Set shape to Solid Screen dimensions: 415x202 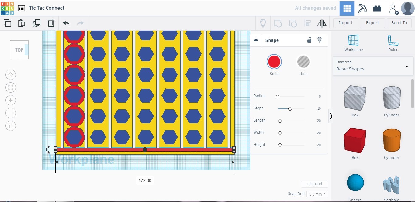(274, 62)
